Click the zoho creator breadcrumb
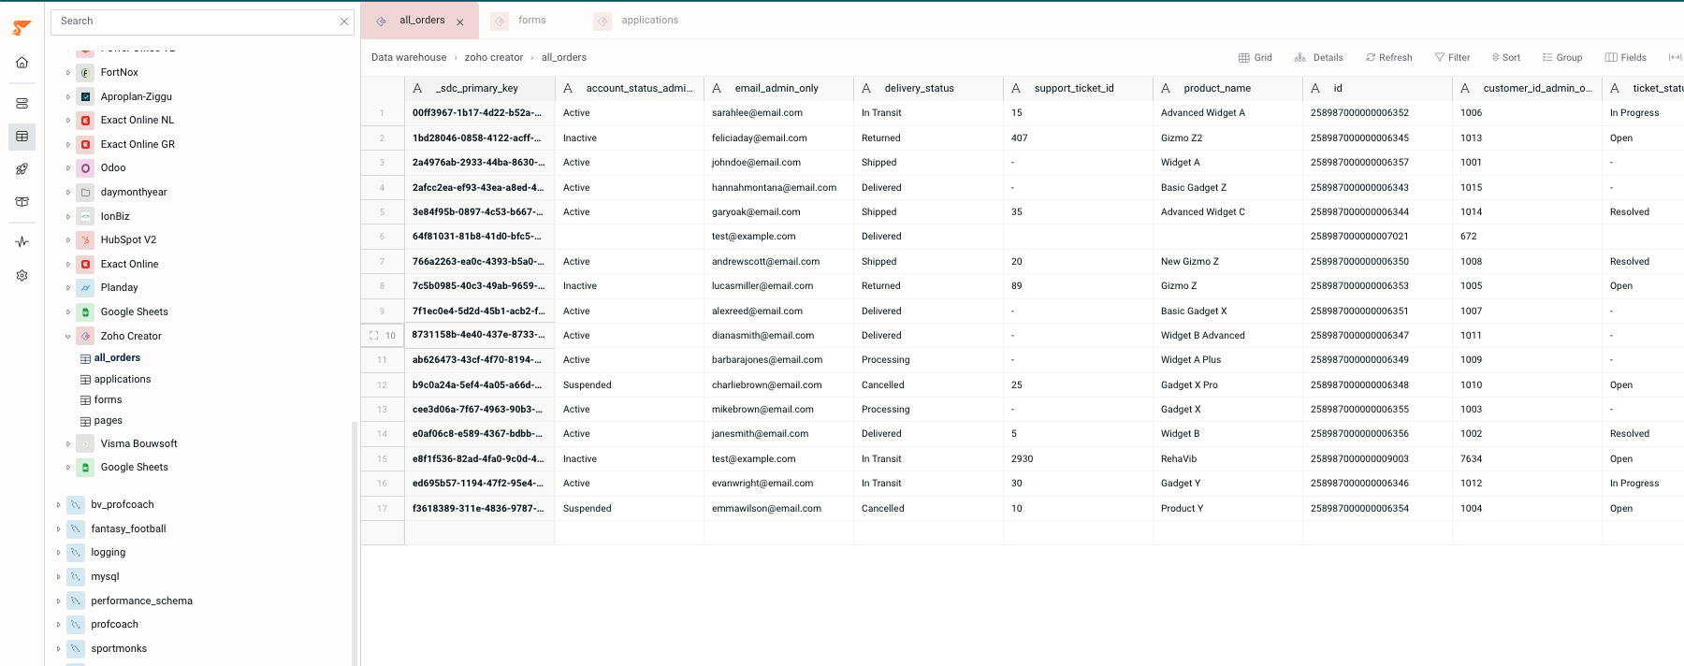Screen dimensions: 1684x666 click(494, 58)
